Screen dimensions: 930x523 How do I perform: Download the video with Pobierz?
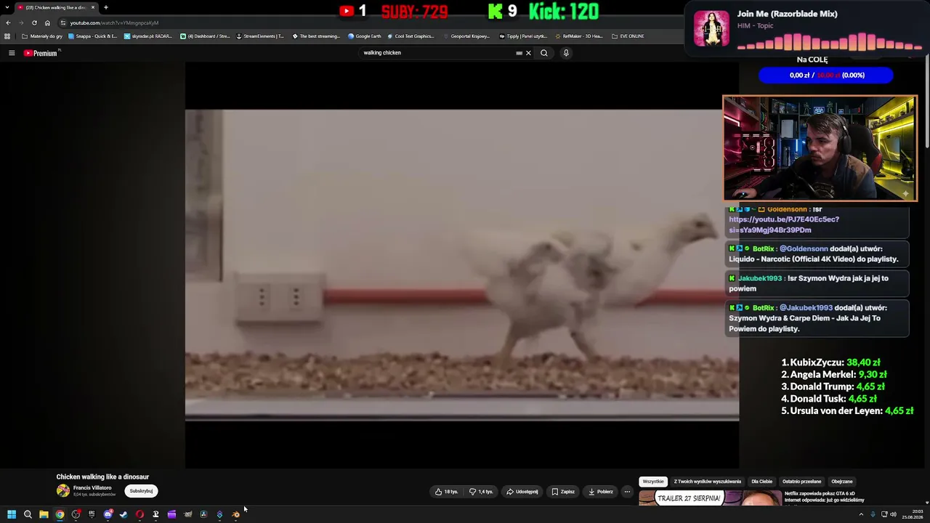pyautogui.click(x=600, y=492)
